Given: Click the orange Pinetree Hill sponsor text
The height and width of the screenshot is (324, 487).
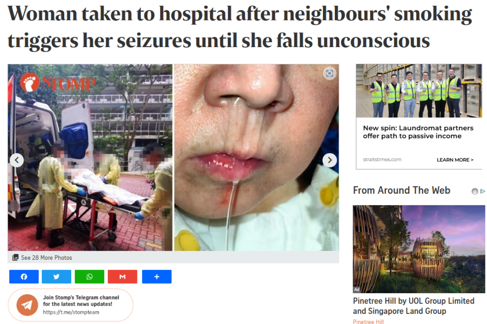Looking at the screenshot, I should click(369, 322).
